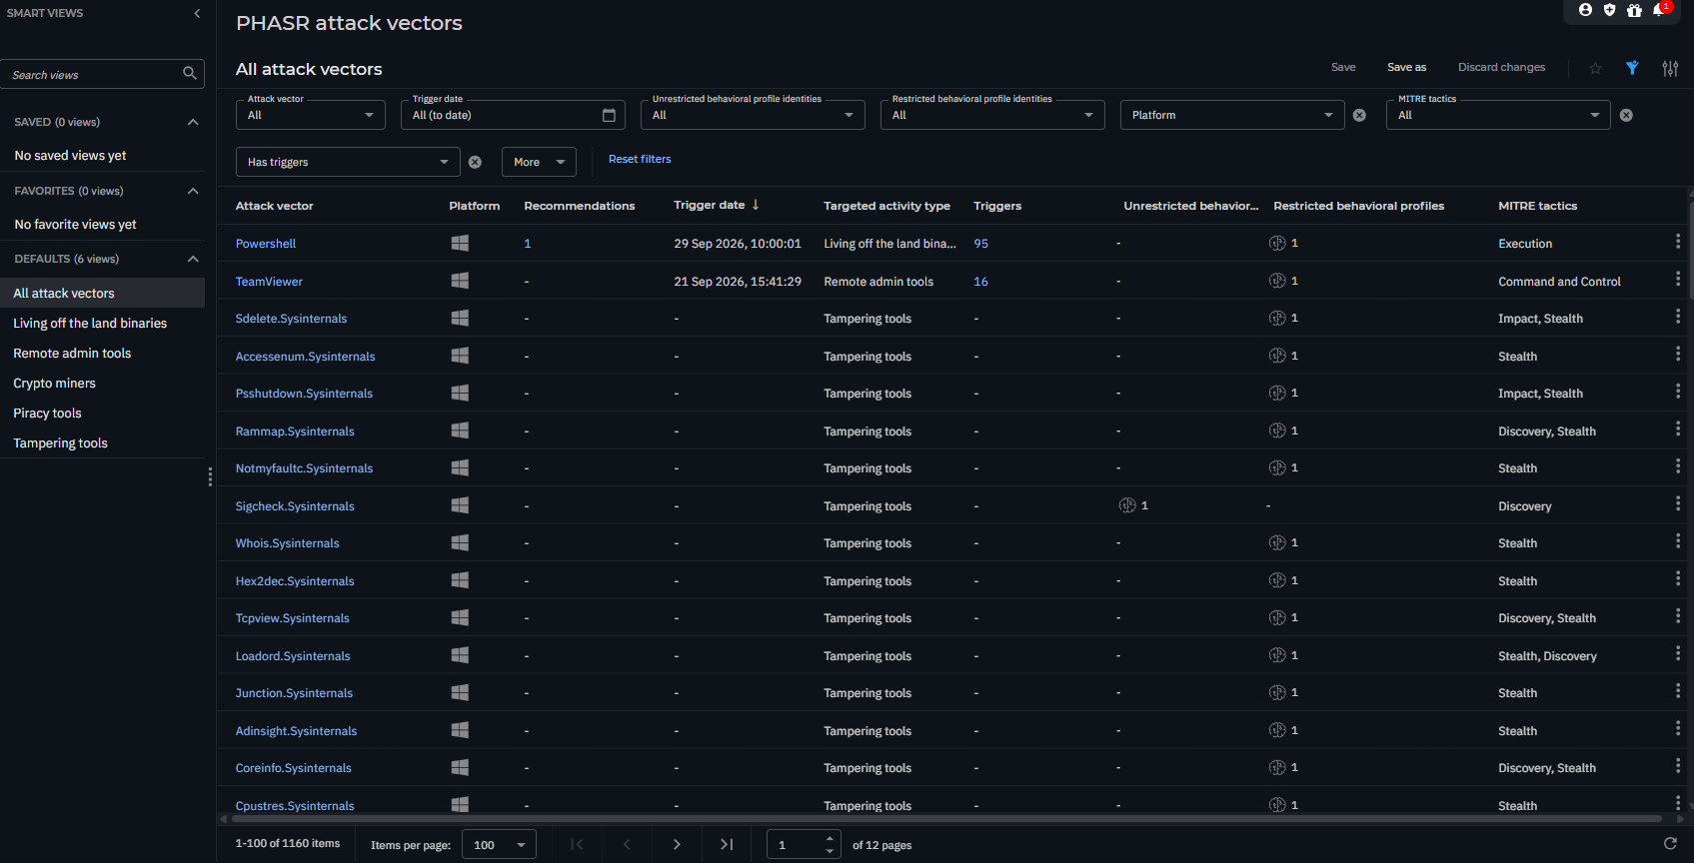
Task: Open the user account icon
Action: tap(1585, 10)
